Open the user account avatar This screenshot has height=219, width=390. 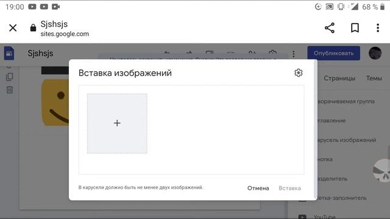point(375,53)
